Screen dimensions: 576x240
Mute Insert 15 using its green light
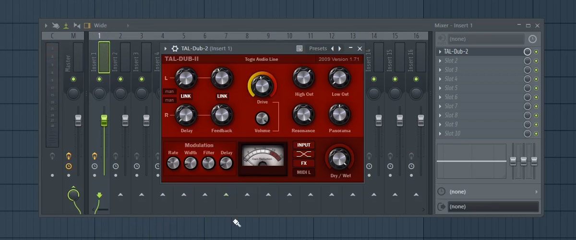click(395, 79)
